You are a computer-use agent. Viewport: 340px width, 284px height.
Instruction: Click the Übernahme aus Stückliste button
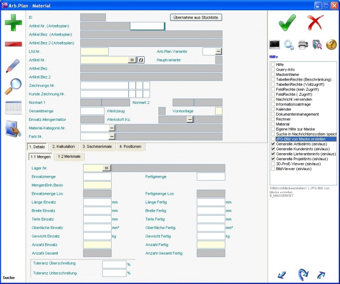click(196, 18)
